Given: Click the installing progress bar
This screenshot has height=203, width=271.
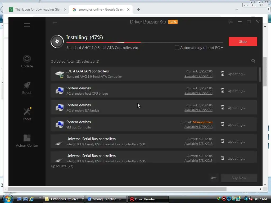Looking at the screenshot, I should click(145, 42).
